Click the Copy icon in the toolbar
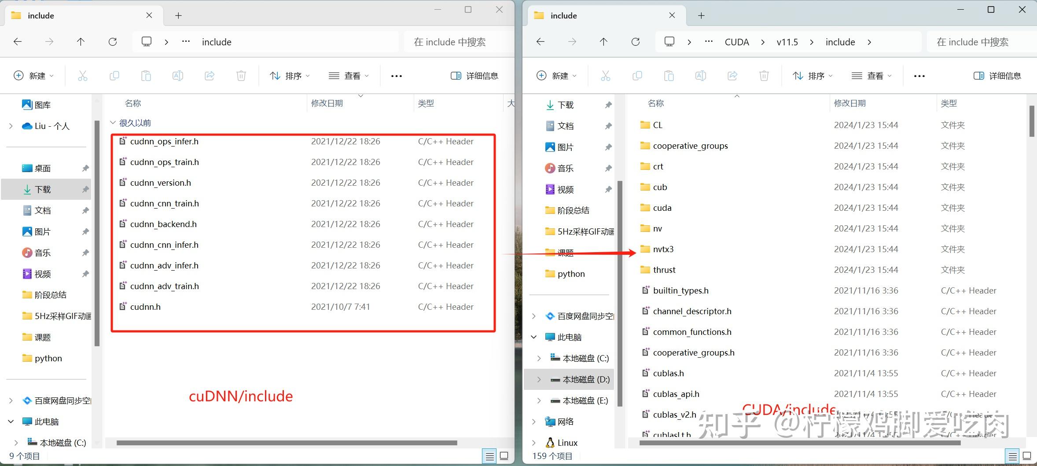The width and height of the screenshot is (1037, 466). 114,75
